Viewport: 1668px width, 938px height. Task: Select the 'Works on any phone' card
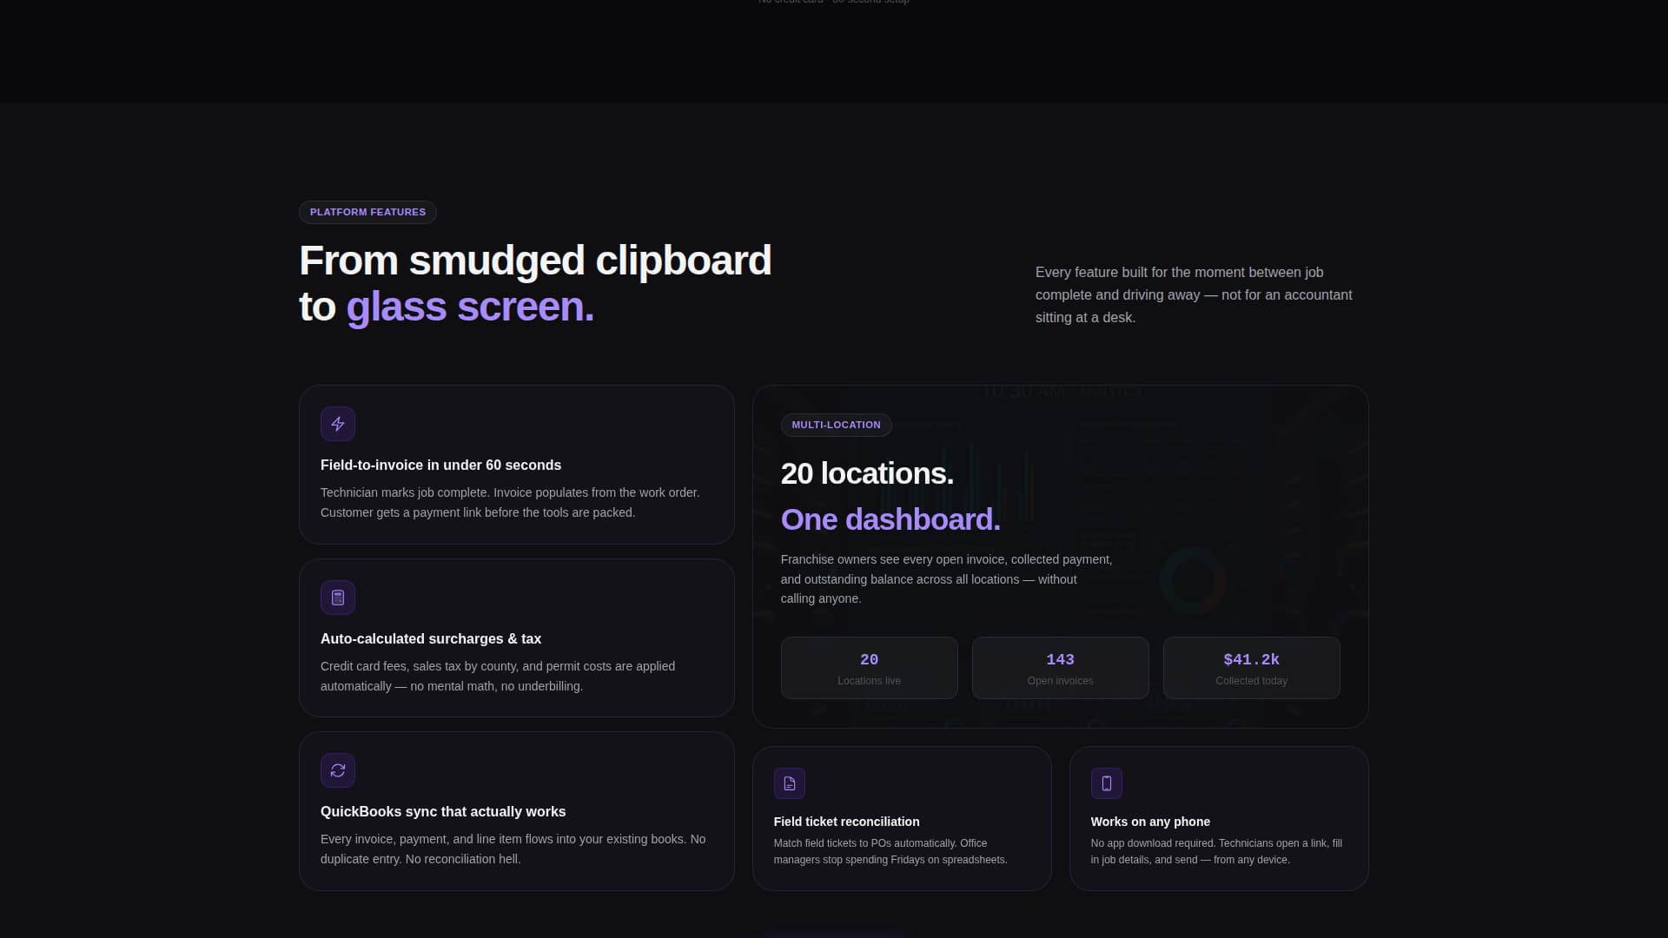1218,817
